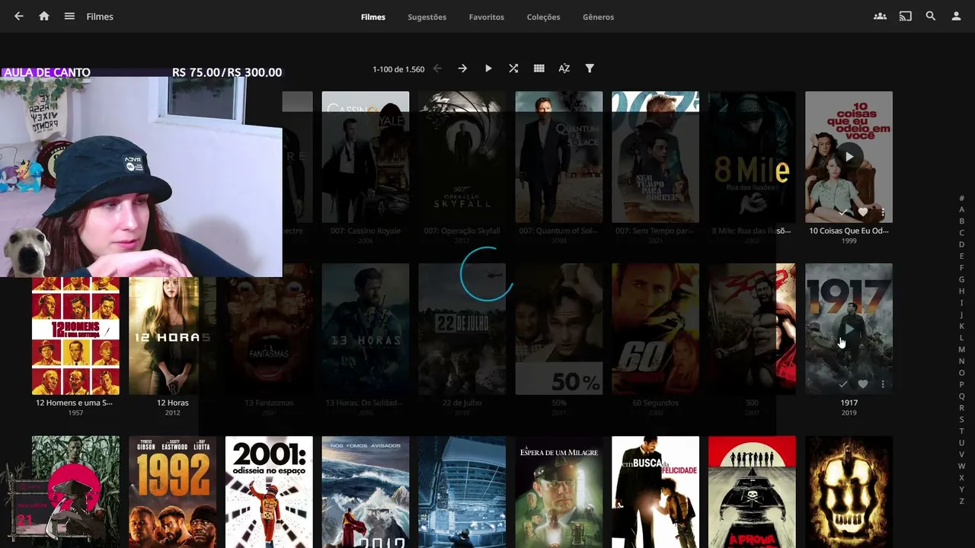
Task: Click the cast to device icon
Action: pyautogui.click(x=905, y=16)
